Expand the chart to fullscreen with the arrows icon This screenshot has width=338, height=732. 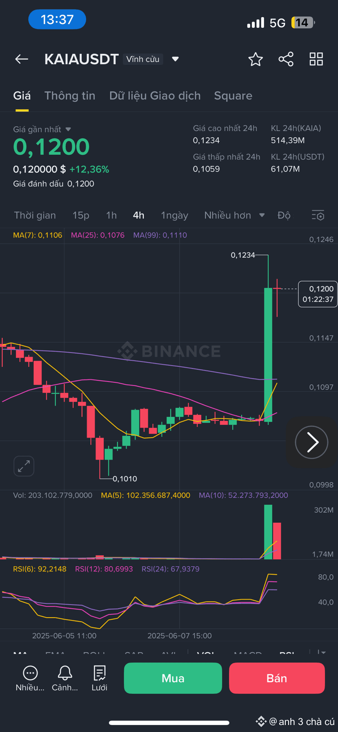(24, 466)
